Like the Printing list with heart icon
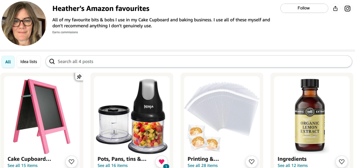This screenshot has width=355, height=168. (x=252, y=162)
